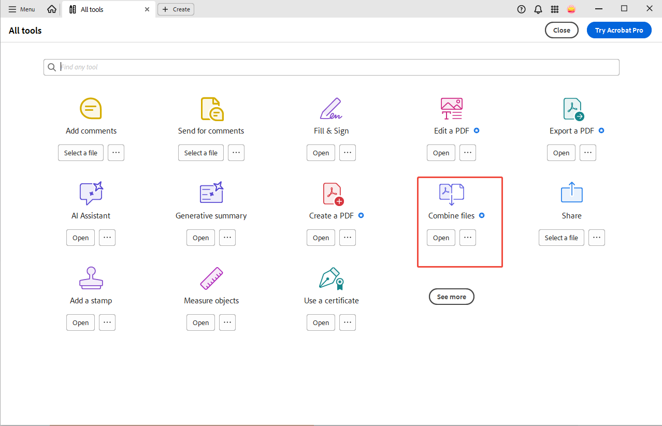The width and height of the screenshot is (662, 426).
Task: Click the Edit a PDF icon
Action: point(451,109)
